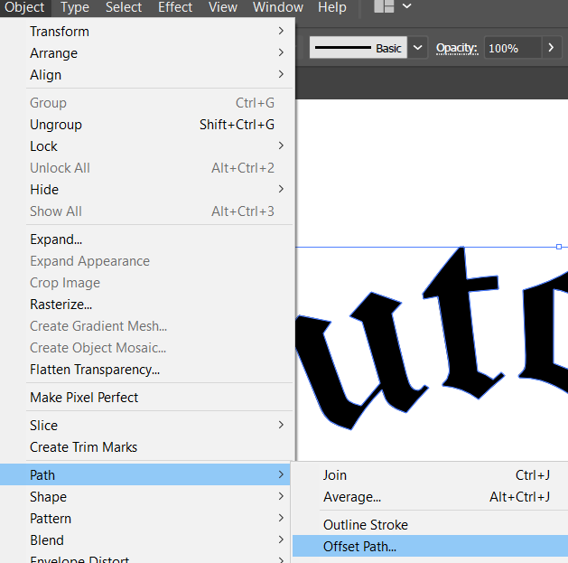This screenshot has height=563, width=568.
Task: Open the Opacity slider arrow
Action: pos(553,48)
